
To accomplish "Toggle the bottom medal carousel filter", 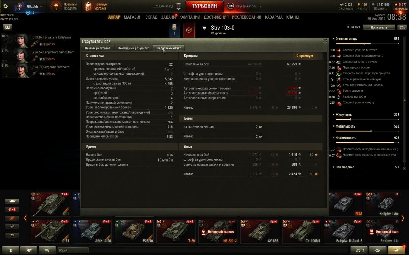I will click(12, 235).
